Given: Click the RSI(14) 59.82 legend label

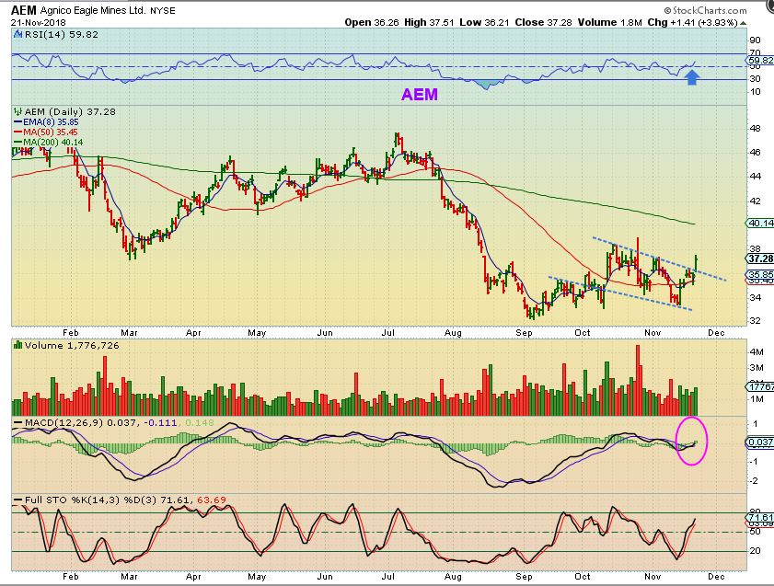Looking at the screenshot, I should pyautogui.click(x=61, y=35).
